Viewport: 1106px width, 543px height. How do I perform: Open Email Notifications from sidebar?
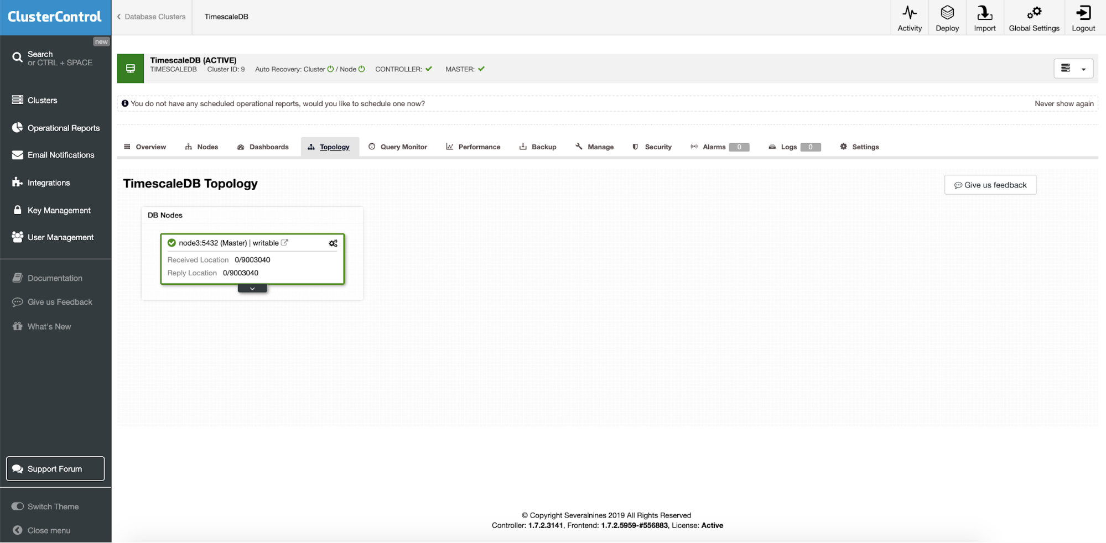click(60, 155)
